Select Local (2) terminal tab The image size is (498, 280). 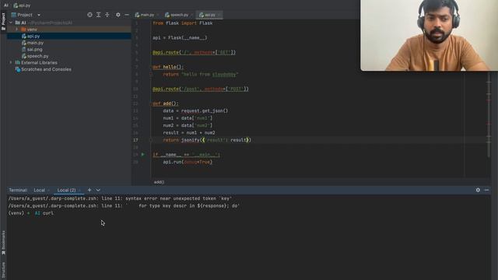coord(66,190)
